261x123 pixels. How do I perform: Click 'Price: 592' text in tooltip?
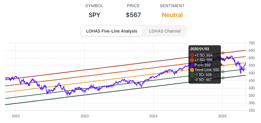coord(203,65)
